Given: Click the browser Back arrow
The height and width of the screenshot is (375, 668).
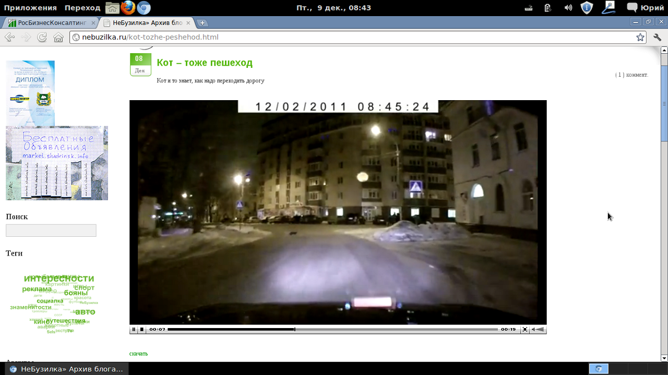Looking at the screenshot, I should click(10, 38).
